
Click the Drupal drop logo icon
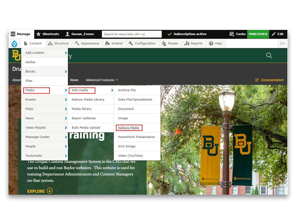[x=15, y=44]
